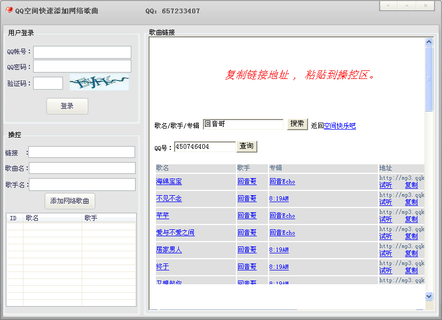Viewport: 442px width, 320px height.
Task: Open the song link 居家男人
Action: coord(169,250)
